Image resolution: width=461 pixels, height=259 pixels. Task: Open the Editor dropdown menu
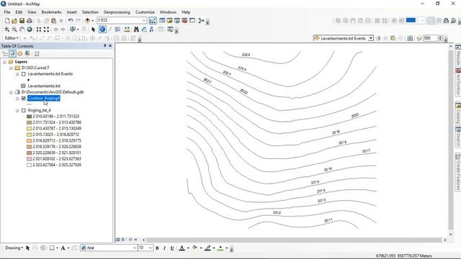pos(12,38)
